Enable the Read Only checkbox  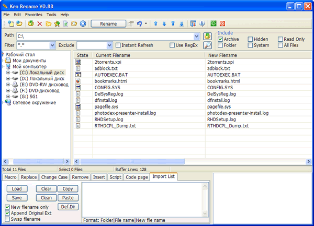tap(281, 39)
